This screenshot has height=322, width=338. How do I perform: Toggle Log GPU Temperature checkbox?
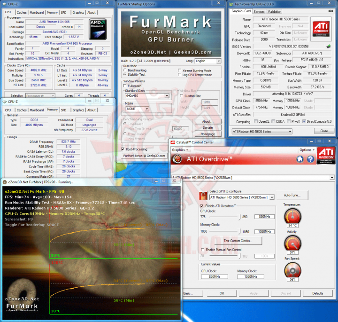pyautogui.click(x=179, y=75)
